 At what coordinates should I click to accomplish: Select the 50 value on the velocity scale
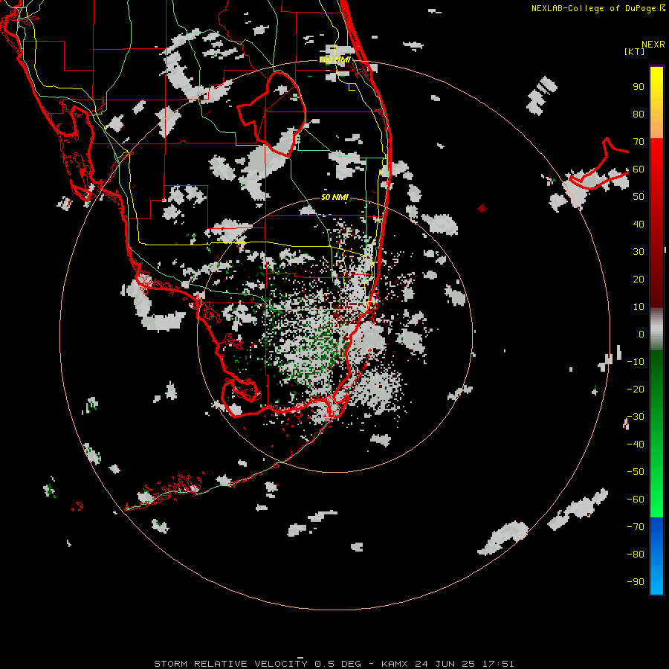[x=639, y=197]
